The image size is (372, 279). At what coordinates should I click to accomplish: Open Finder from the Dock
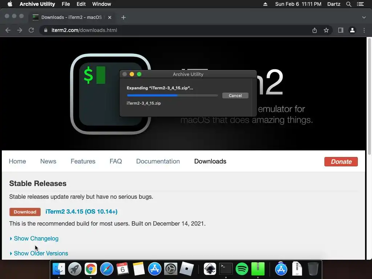pyautogui.click(x=58, y=269)
